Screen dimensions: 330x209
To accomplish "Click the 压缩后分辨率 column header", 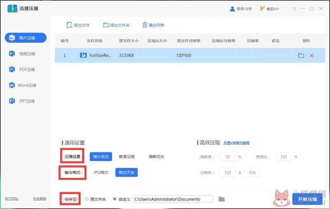I will click(x=223, y=41).
